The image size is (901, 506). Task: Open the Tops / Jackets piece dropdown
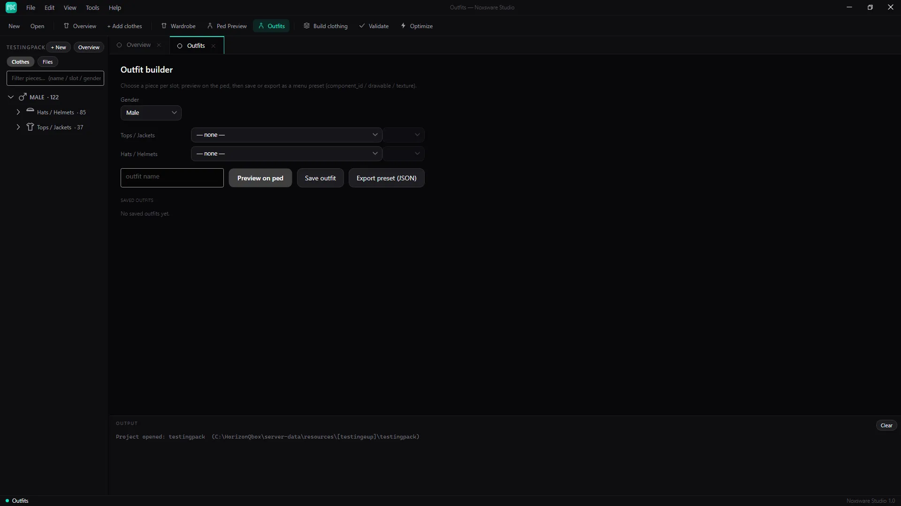[287, 135]
